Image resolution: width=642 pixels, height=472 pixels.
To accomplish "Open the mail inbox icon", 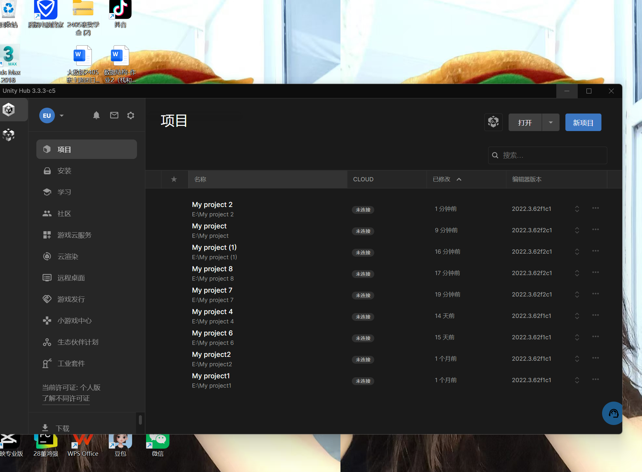I will [x=114, y=115].
